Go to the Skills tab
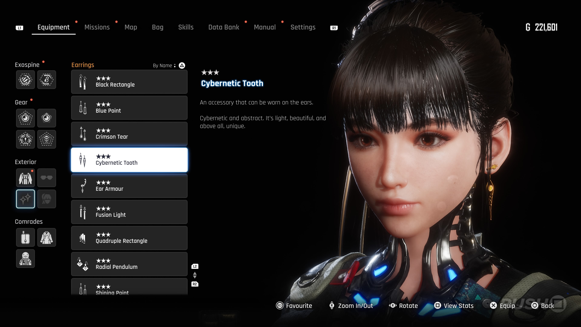This screenshot has width=581, height=327. coord(185,27)
